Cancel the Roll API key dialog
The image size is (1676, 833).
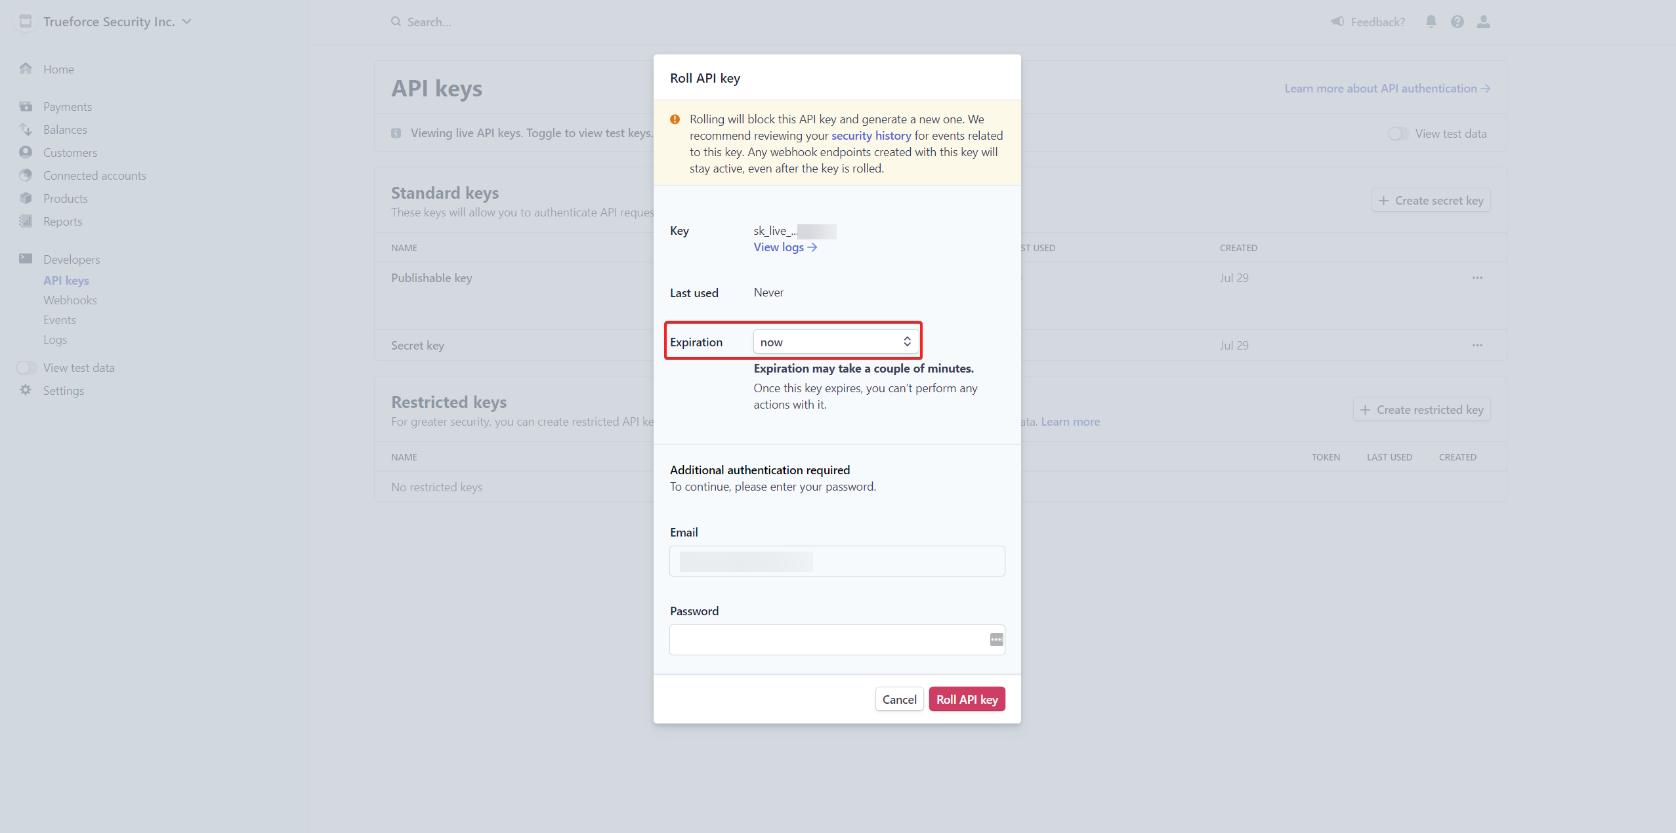pyautogui.click(x=899, y=699)
